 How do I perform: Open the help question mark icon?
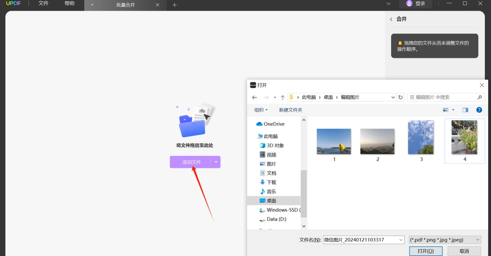pyautogui.click(x=479, y=110)
